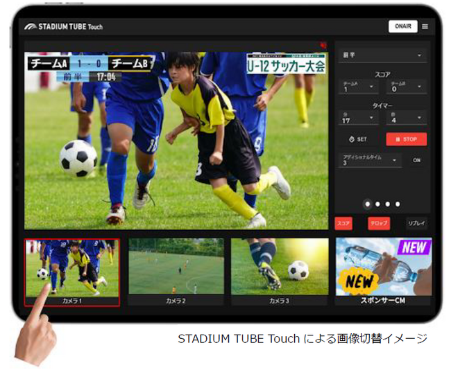451x370 pixels.
Task: Switch to the カメラ1 thumbnail
Action: pos(72,272)
